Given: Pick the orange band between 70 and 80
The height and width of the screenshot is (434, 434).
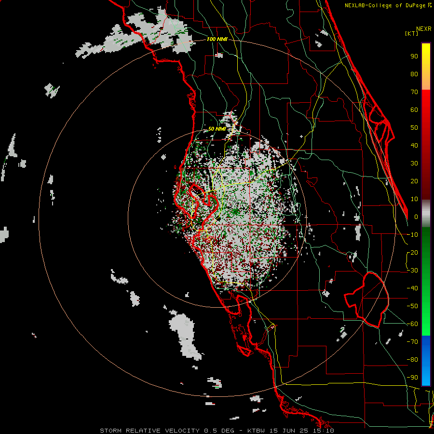Looking at the screenshot, I should click(x=426, y=81).
